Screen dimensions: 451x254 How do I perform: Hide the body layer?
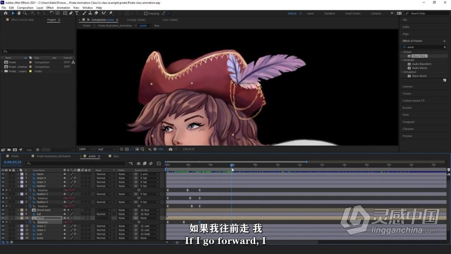click(x=3, y=238)
